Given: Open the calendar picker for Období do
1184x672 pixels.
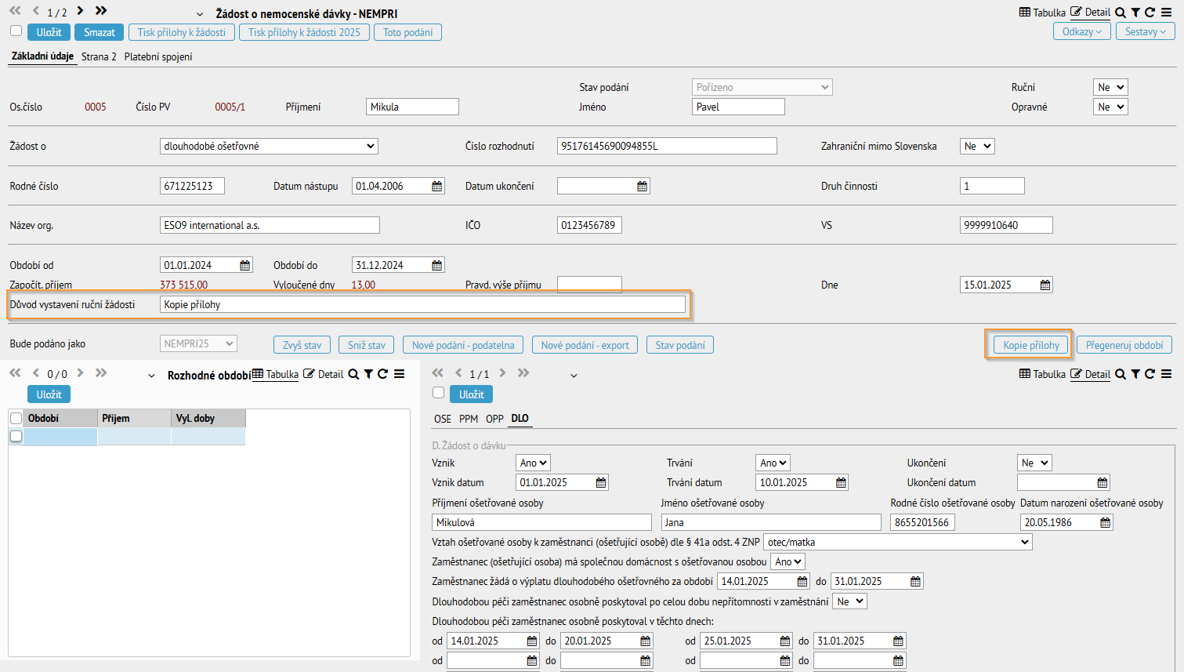Looking at the screenshot, I should click(437, 266).
